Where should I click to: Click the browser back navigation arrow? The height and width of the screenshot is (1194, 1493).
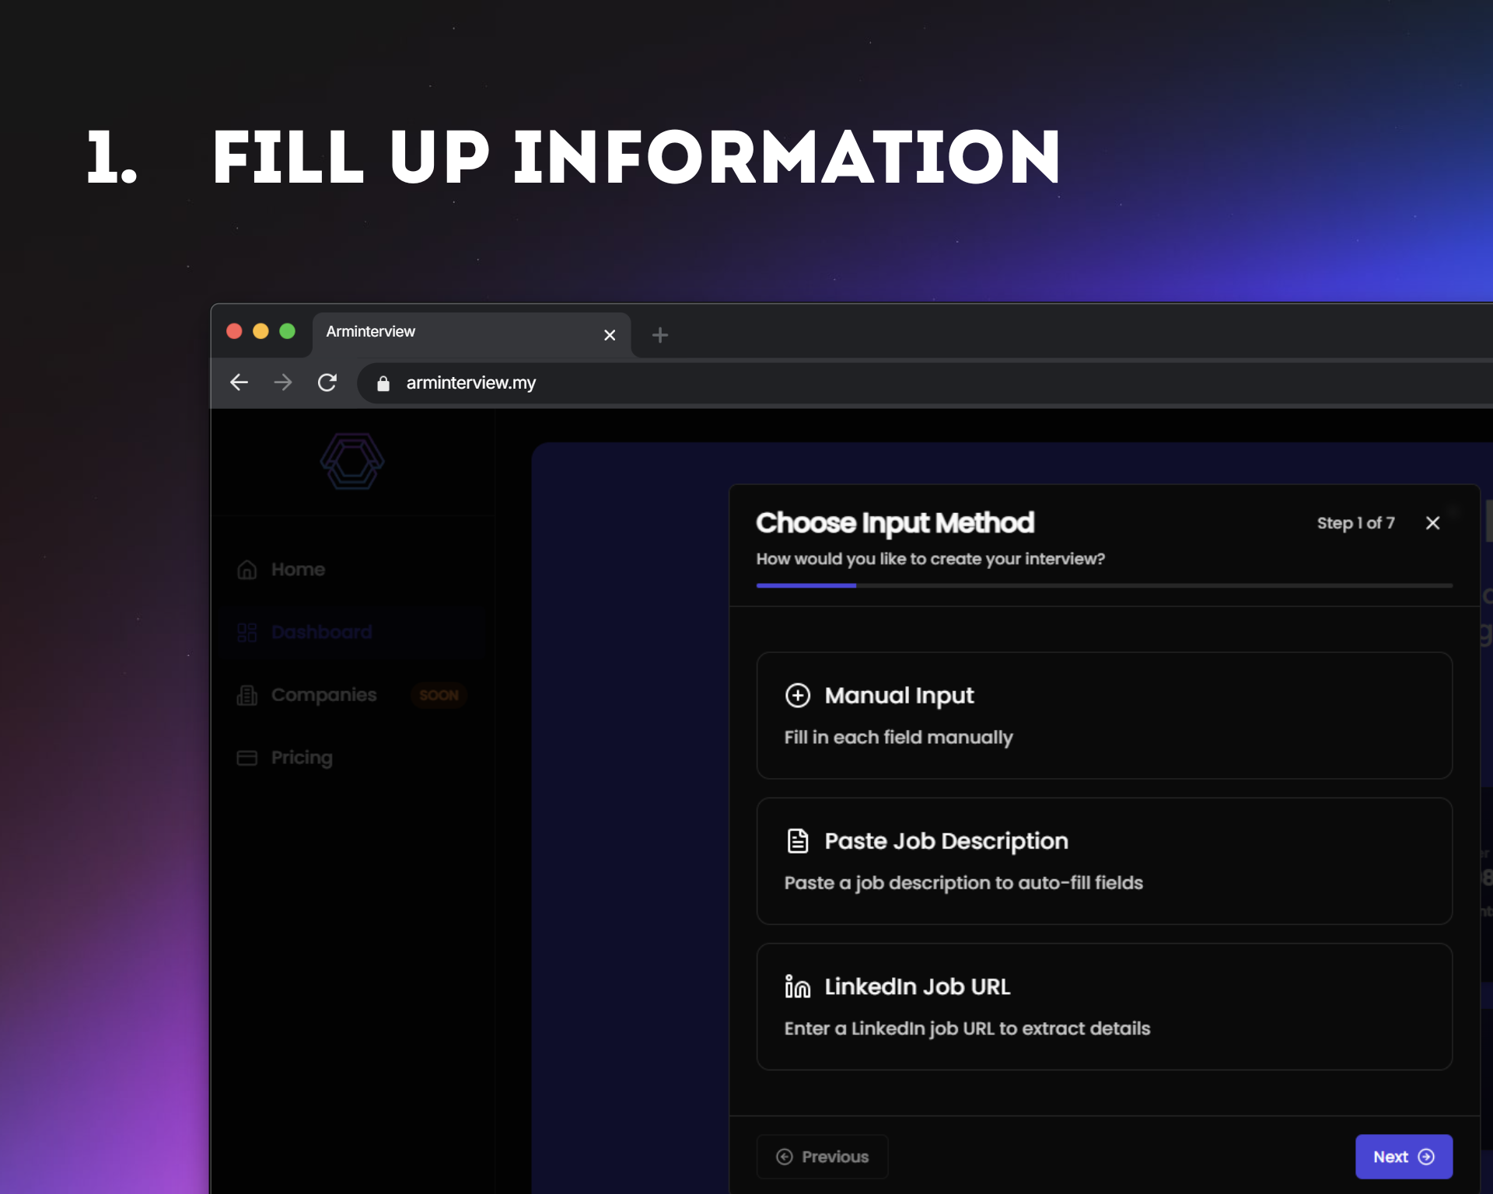tap(239, 382)
